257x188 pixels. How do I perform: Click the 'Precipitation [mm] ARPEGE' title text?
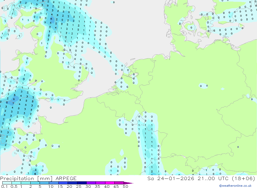point(38,178)
